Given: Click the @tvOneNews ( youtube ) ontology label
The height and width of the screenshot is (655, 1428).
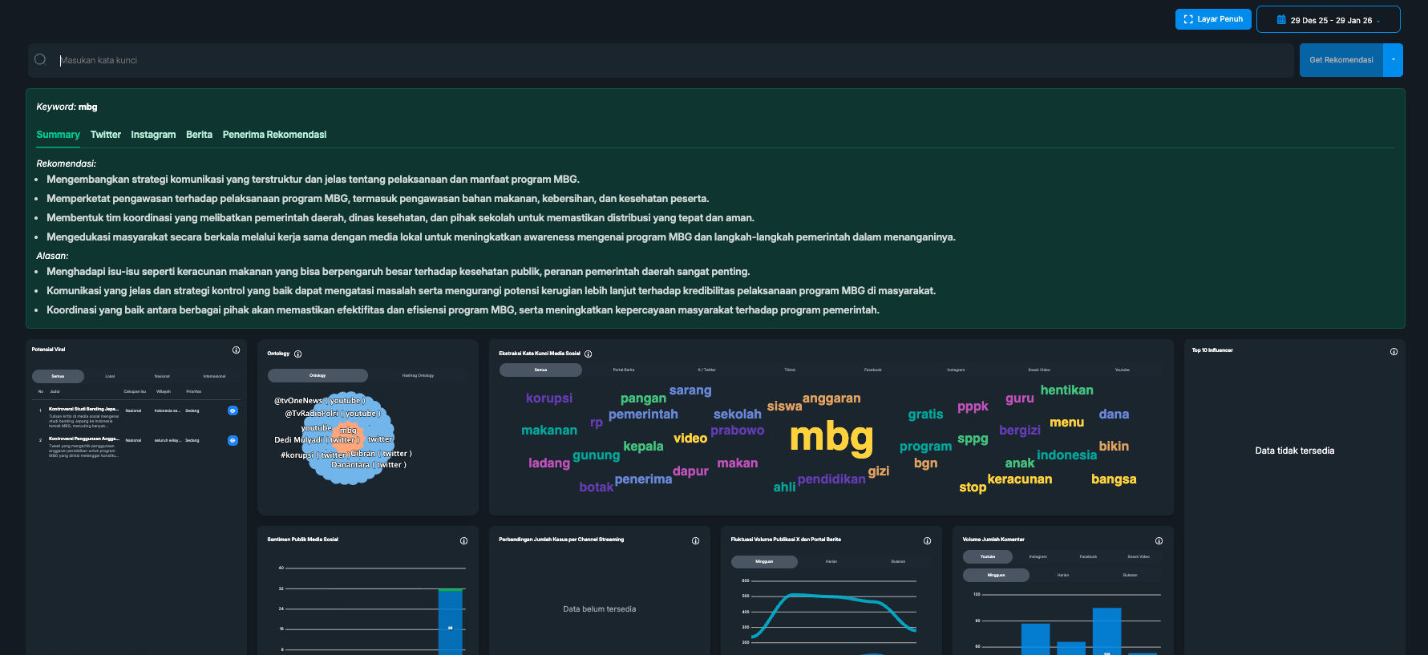Looking at the screenshot, I should [319, 401].
